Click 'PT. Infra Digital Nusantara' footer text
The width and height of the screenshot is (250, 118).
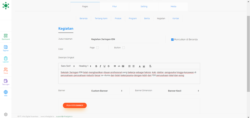click(x=28, y=116)
